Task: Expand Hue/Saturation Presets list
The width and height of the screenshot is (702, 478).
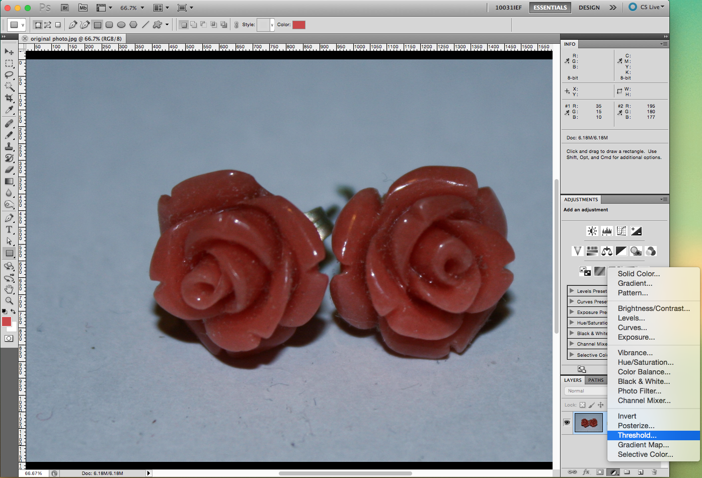Action: (x=572, y=323)
